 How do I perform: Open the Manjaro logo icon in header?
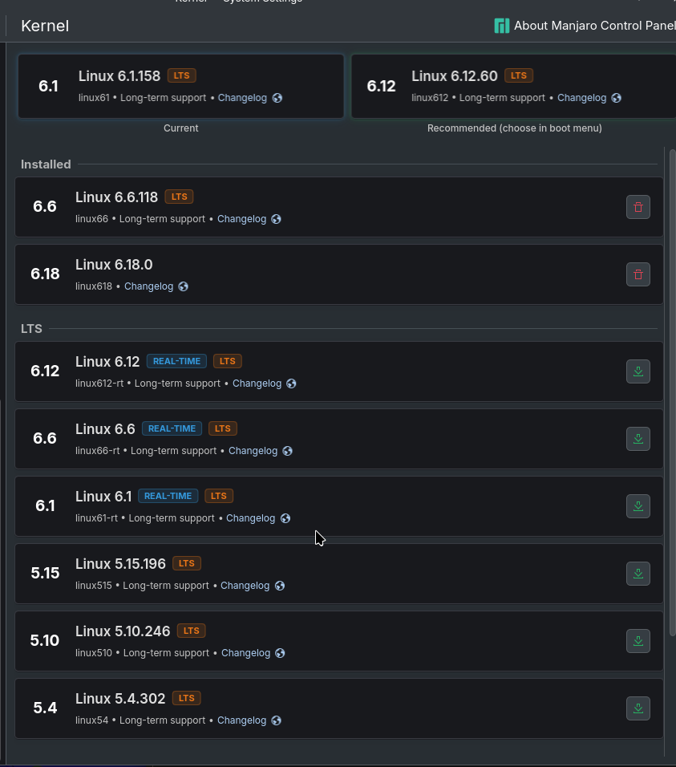(x=502, y=26)
